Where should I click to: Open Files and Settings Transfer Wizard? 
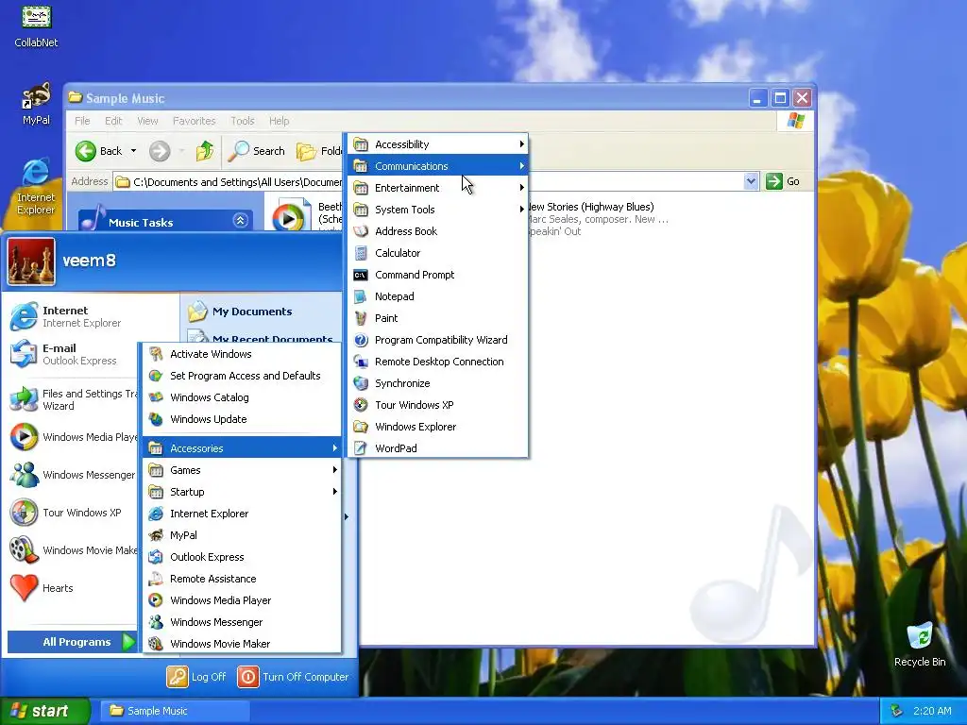(x=73, y=399)
